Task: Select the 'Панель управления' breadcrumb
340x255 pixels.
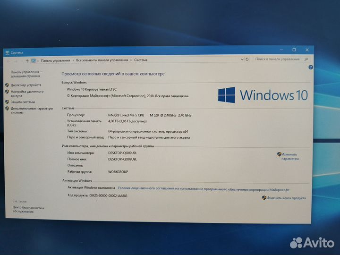Action: (55, 60)
